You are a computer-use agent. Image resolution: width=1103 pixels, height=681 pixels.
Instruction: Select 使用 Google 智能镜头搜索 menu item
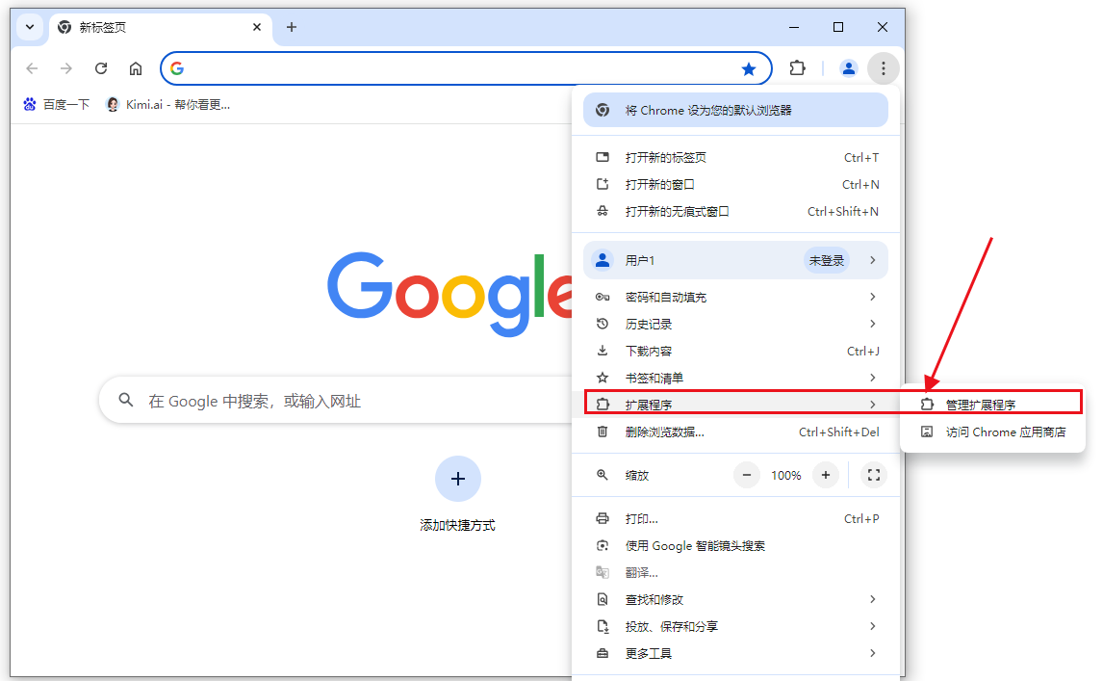(x=735, y=546)
